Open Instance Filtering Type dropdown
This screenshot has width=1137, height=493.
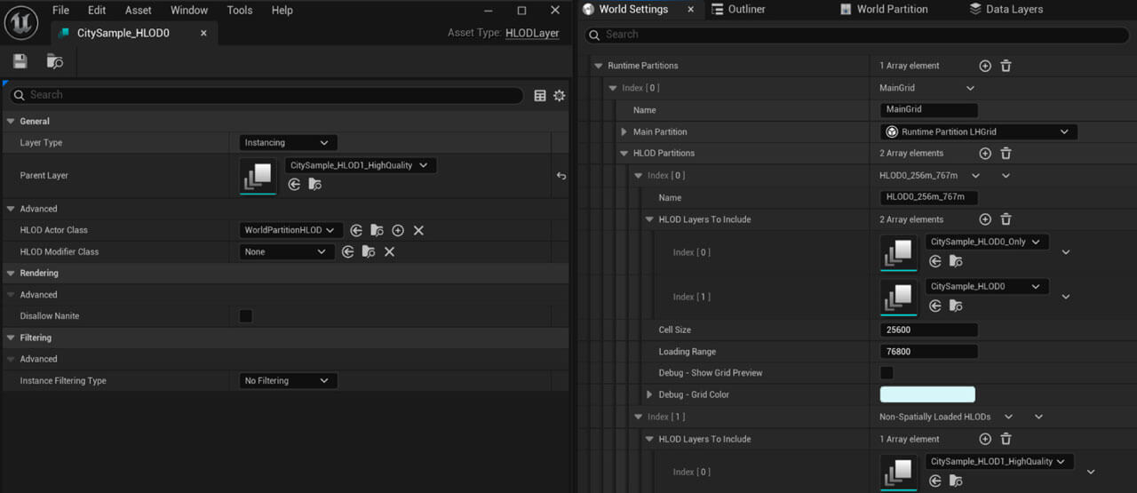click(x=288, y=380)
